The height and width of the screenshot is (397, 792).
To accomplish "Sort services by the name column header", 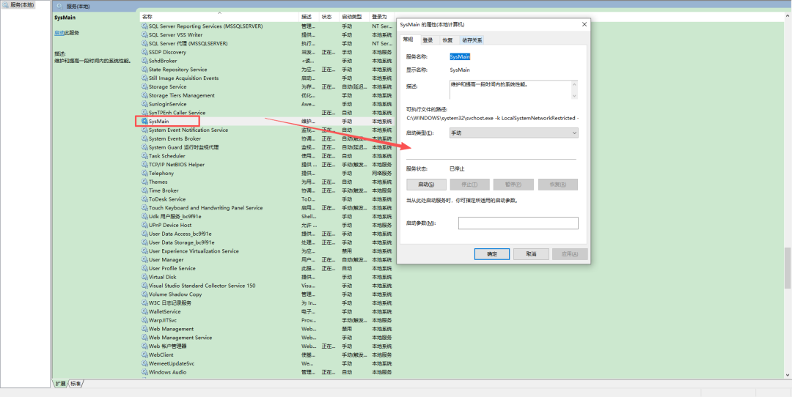I will click(x=219, y=17).
